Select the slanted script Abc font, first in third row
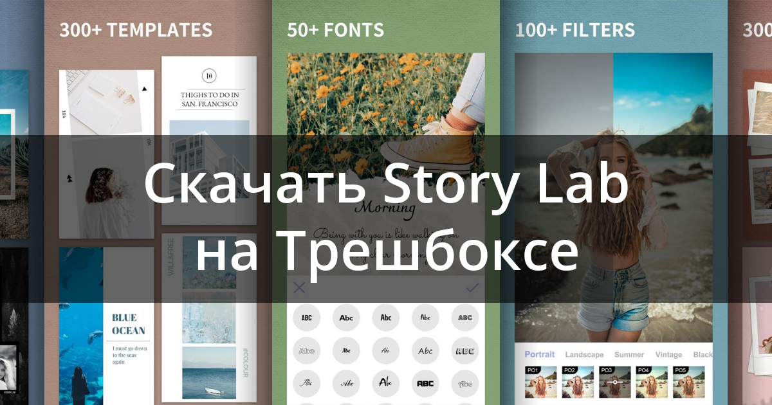The height and width of the screenshot is (405, 772). click(x=307, y=384)
